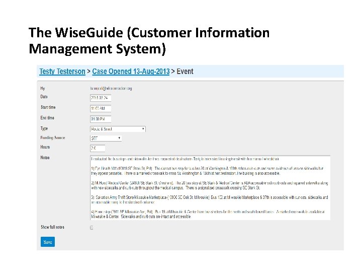This screenshot has width=362, height=272.
Task: Click inside the Notes text area
Action: 210,187
